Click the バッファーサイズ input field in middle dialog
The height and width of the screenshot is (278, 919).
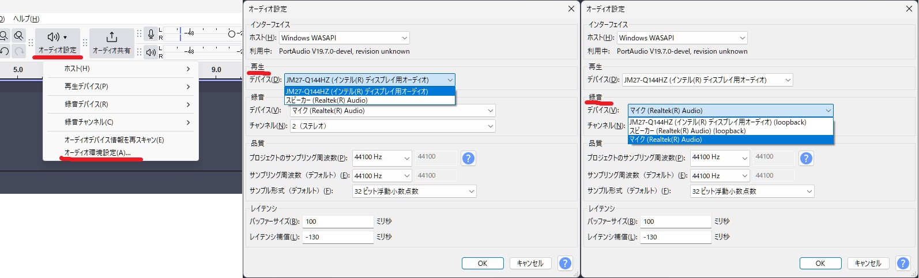[x=338, y=221]
